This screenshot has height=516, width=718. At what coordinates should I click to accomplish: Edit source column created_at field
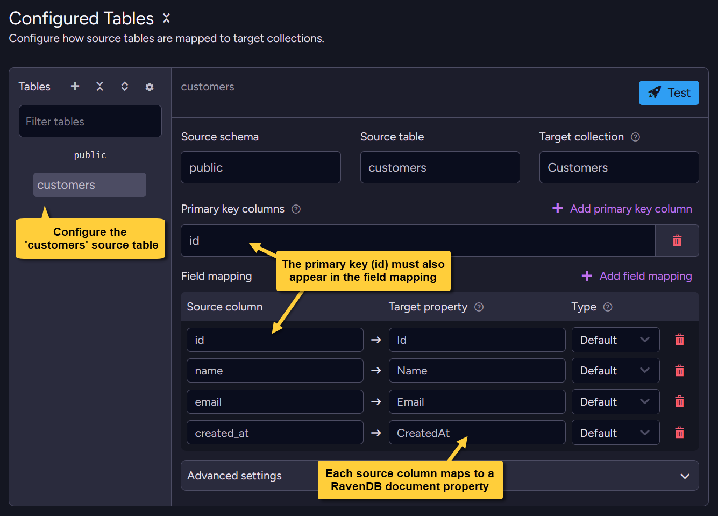[x=275, y=433]
